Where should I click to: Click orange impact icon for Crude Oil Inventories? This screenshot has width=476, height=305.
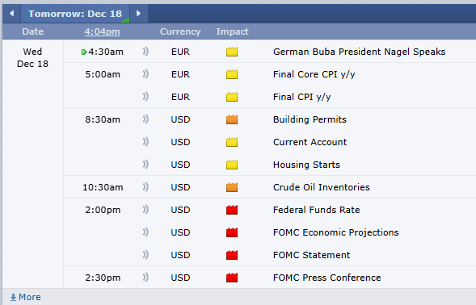coord(232,187)
